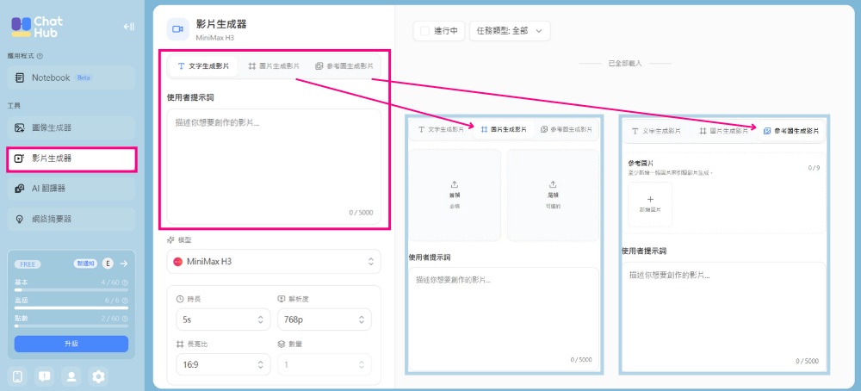
Task: Open the 解析度 768p dropdown
Action: [x=324, y=320]
